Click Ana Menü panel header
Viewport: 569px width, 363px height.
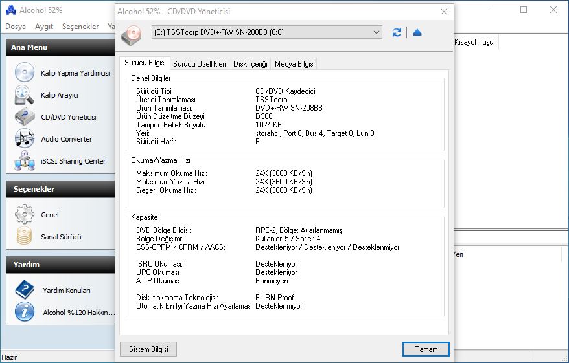point(61,47)
